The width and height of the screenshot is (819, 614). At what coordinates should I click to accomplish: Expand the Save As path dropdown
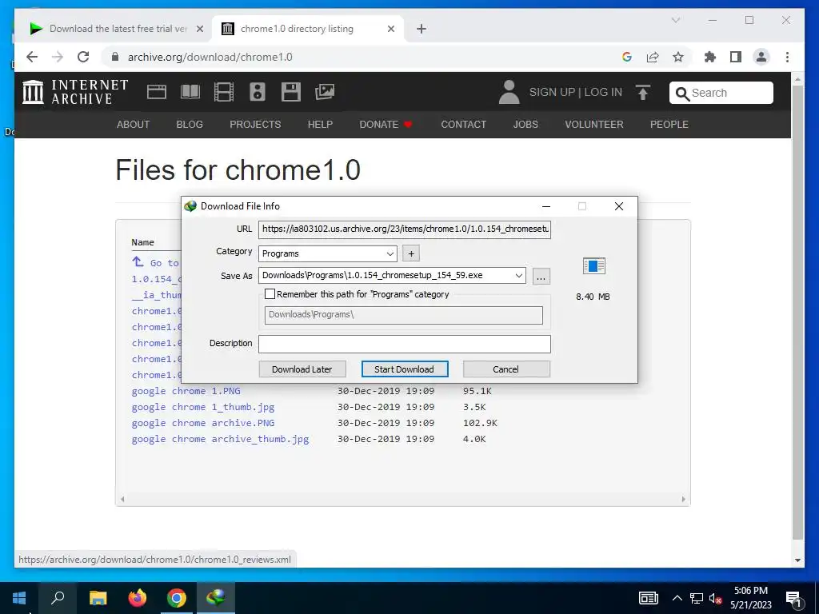(x=518, y=275)
